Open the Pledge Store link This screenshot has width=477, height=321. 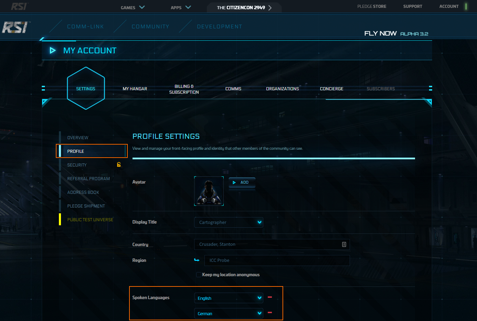(372, 6)
